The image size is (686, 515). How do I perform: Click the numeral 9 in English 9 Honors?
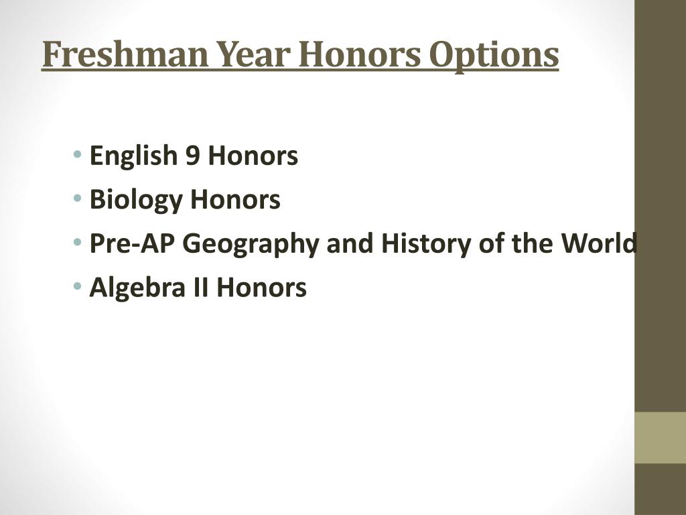tap(192, 156)
